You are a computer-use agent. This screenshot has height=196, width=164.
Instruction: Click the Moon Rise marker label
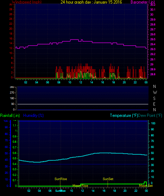click(80, 186)
